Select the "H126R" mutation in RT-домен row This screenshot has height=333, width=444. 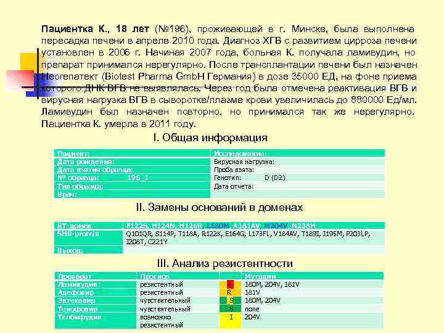point(191,226)
